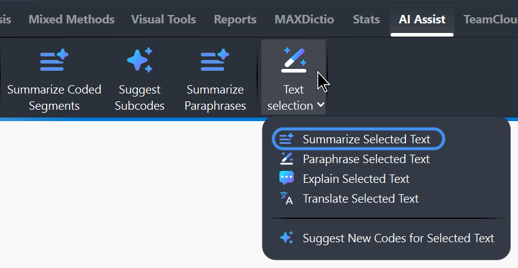Click the Summarize Coded Segments label

tap(54, 98)
